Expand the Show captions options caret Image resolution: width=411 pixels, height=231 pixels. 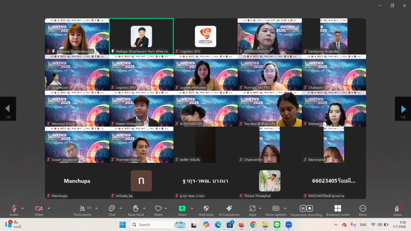(285, 209)
